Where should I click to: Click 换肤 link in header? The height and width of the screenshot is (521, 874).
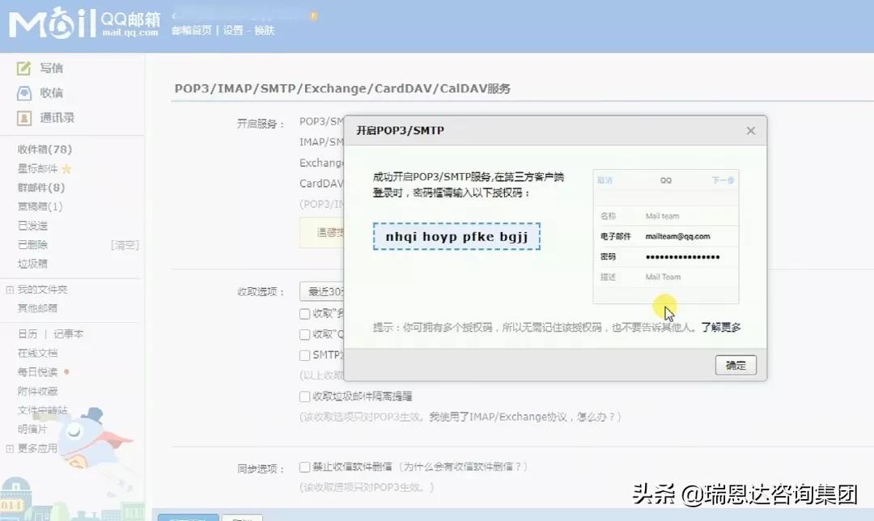pos(264,30)
